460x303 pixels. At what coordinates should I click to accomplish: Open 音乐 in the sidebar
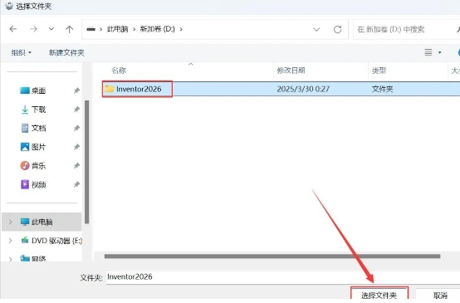(x=33, y=166)
